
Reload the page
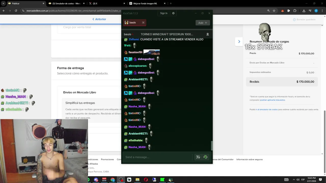16,11
